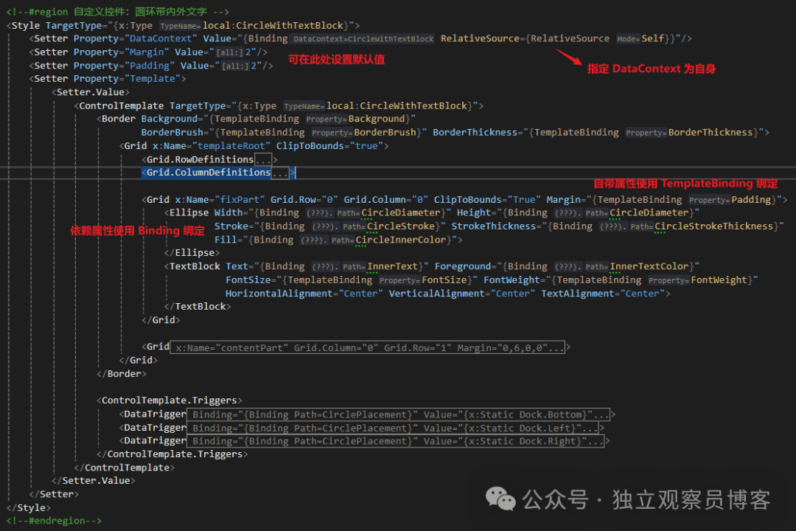Click the (???) hint before CircleDiameter Width binding
This screenshot has width=796, height=531.
tap(320, 213)
